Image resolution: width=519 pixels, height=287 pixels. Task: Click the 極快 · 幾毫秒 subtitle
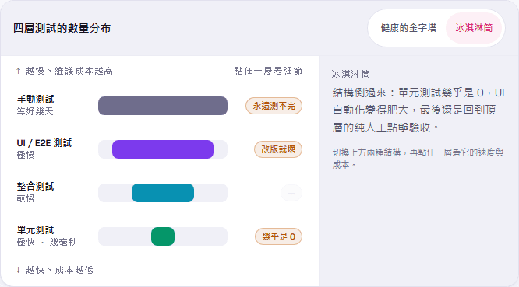47,242
